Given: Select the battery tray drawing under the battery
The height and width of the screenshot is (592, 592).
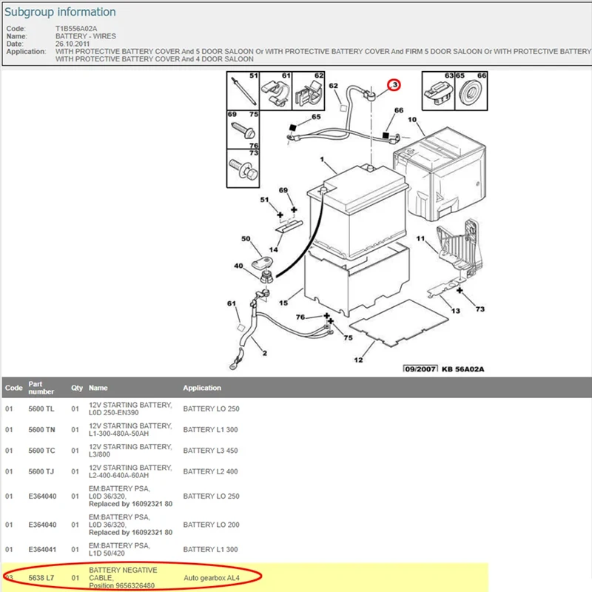Looking at the screenshot, I should (357, 280).
